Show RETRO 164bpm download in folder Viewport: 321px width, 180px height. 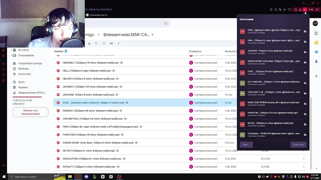[x=305, y=124]
